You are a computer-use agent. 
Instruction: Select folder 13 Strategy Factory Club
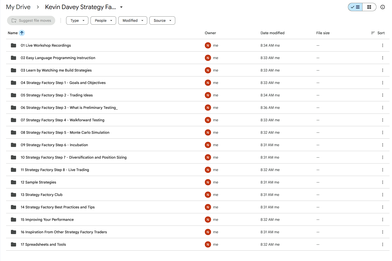[x=198, y=195]
